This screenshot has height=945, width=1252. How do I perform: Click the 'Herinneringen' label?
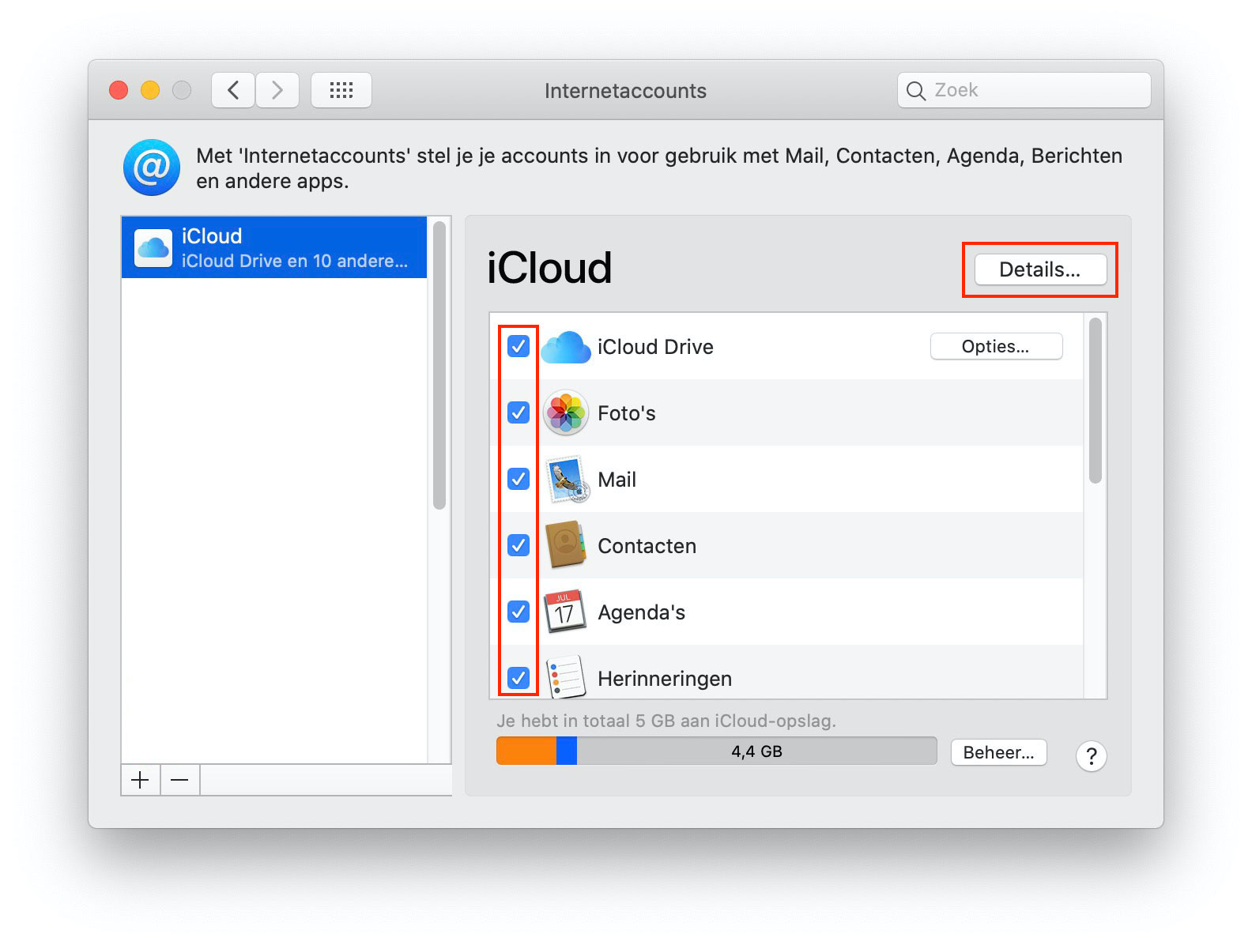pyautogui.click(x=665, y=679)
